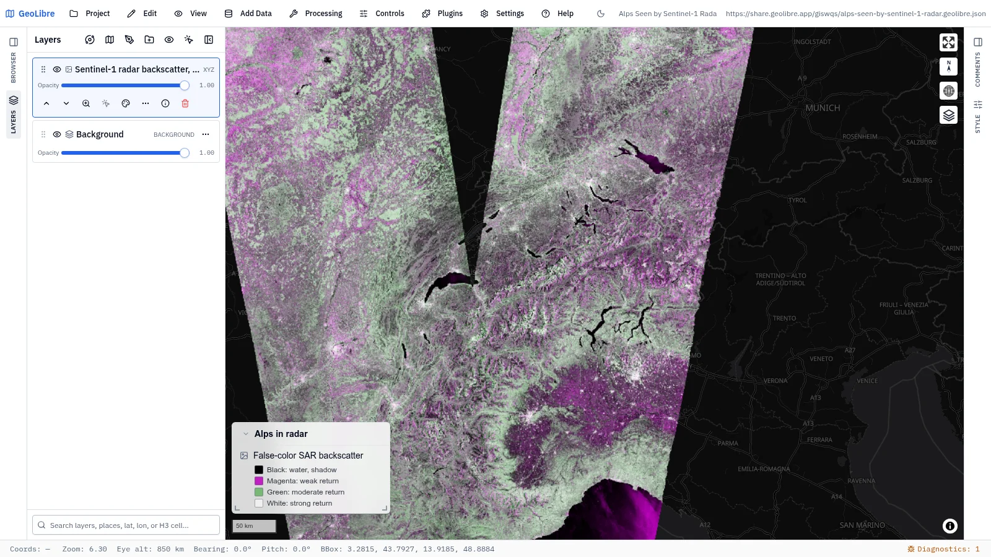Open the Add Data menu
Image resolution: width=991 pixels, height=557 pixels.
click(248, 14)
